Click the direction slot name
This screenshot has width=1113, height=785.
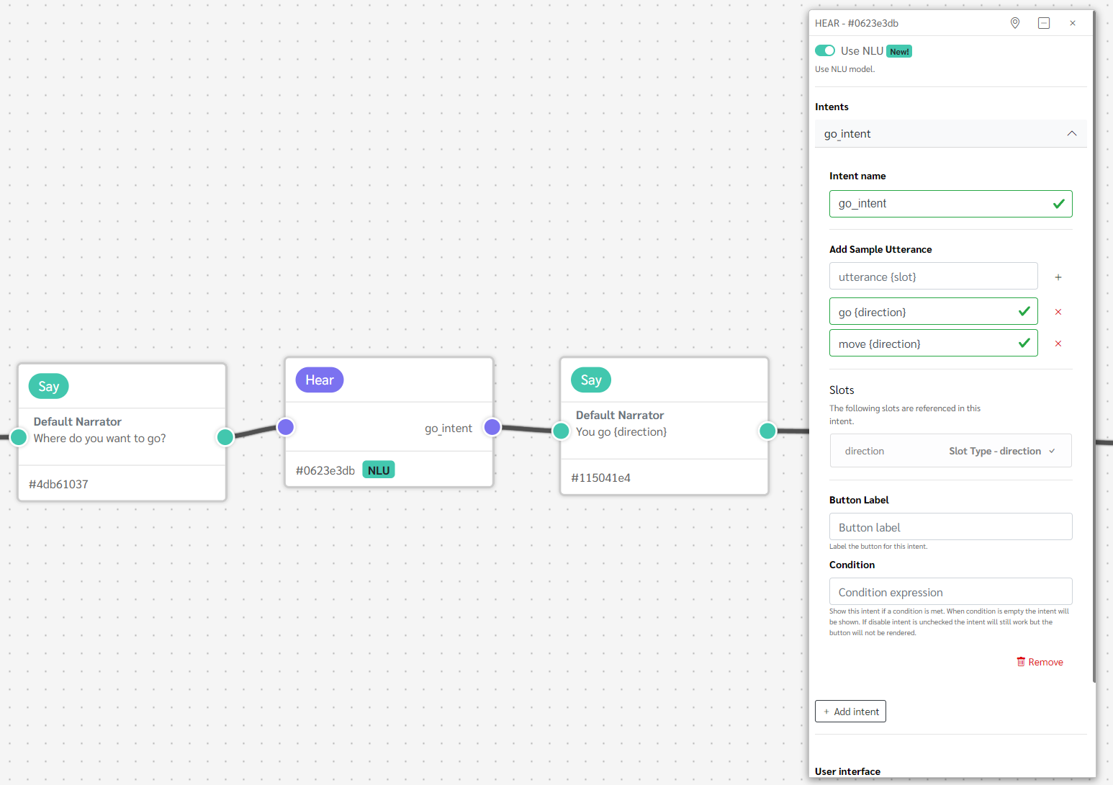tap(865, 451)
